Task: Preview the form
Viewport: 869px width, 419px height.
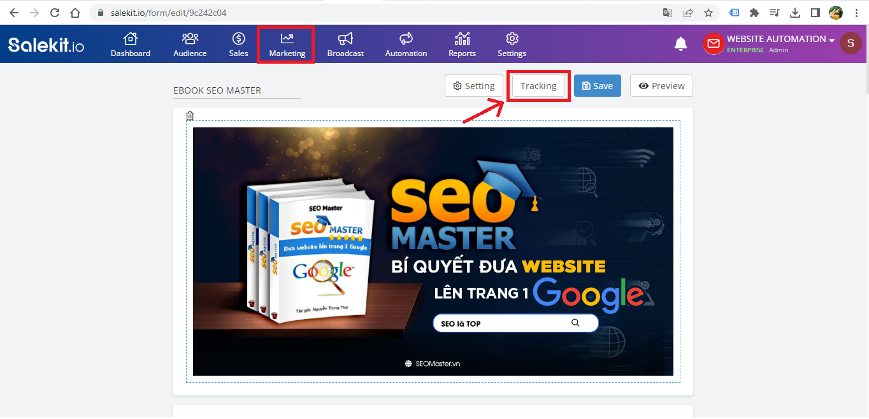Action: (661, 86)
